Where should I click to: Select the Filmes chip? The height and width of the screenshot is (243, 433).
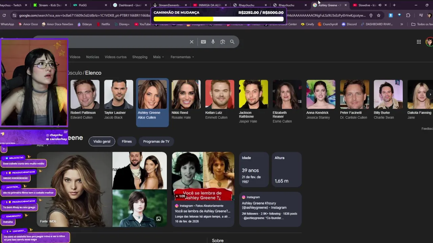pos(127,141)
